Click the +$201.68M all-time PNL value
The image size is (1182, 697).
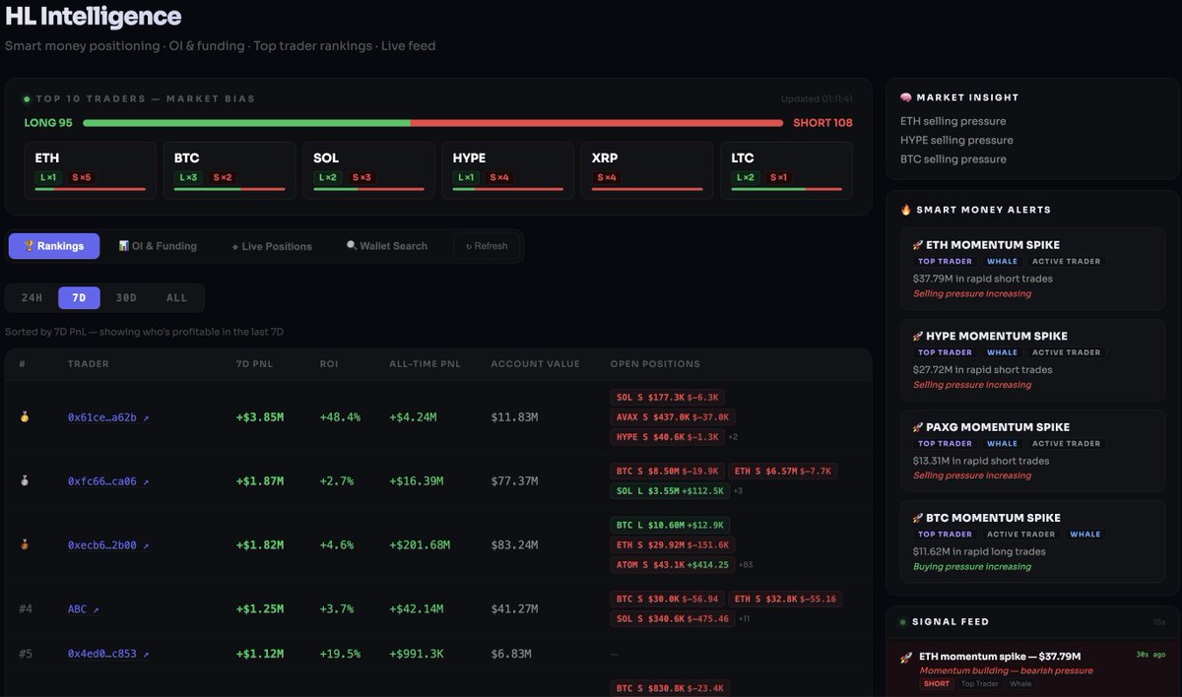tap(420, 545)
